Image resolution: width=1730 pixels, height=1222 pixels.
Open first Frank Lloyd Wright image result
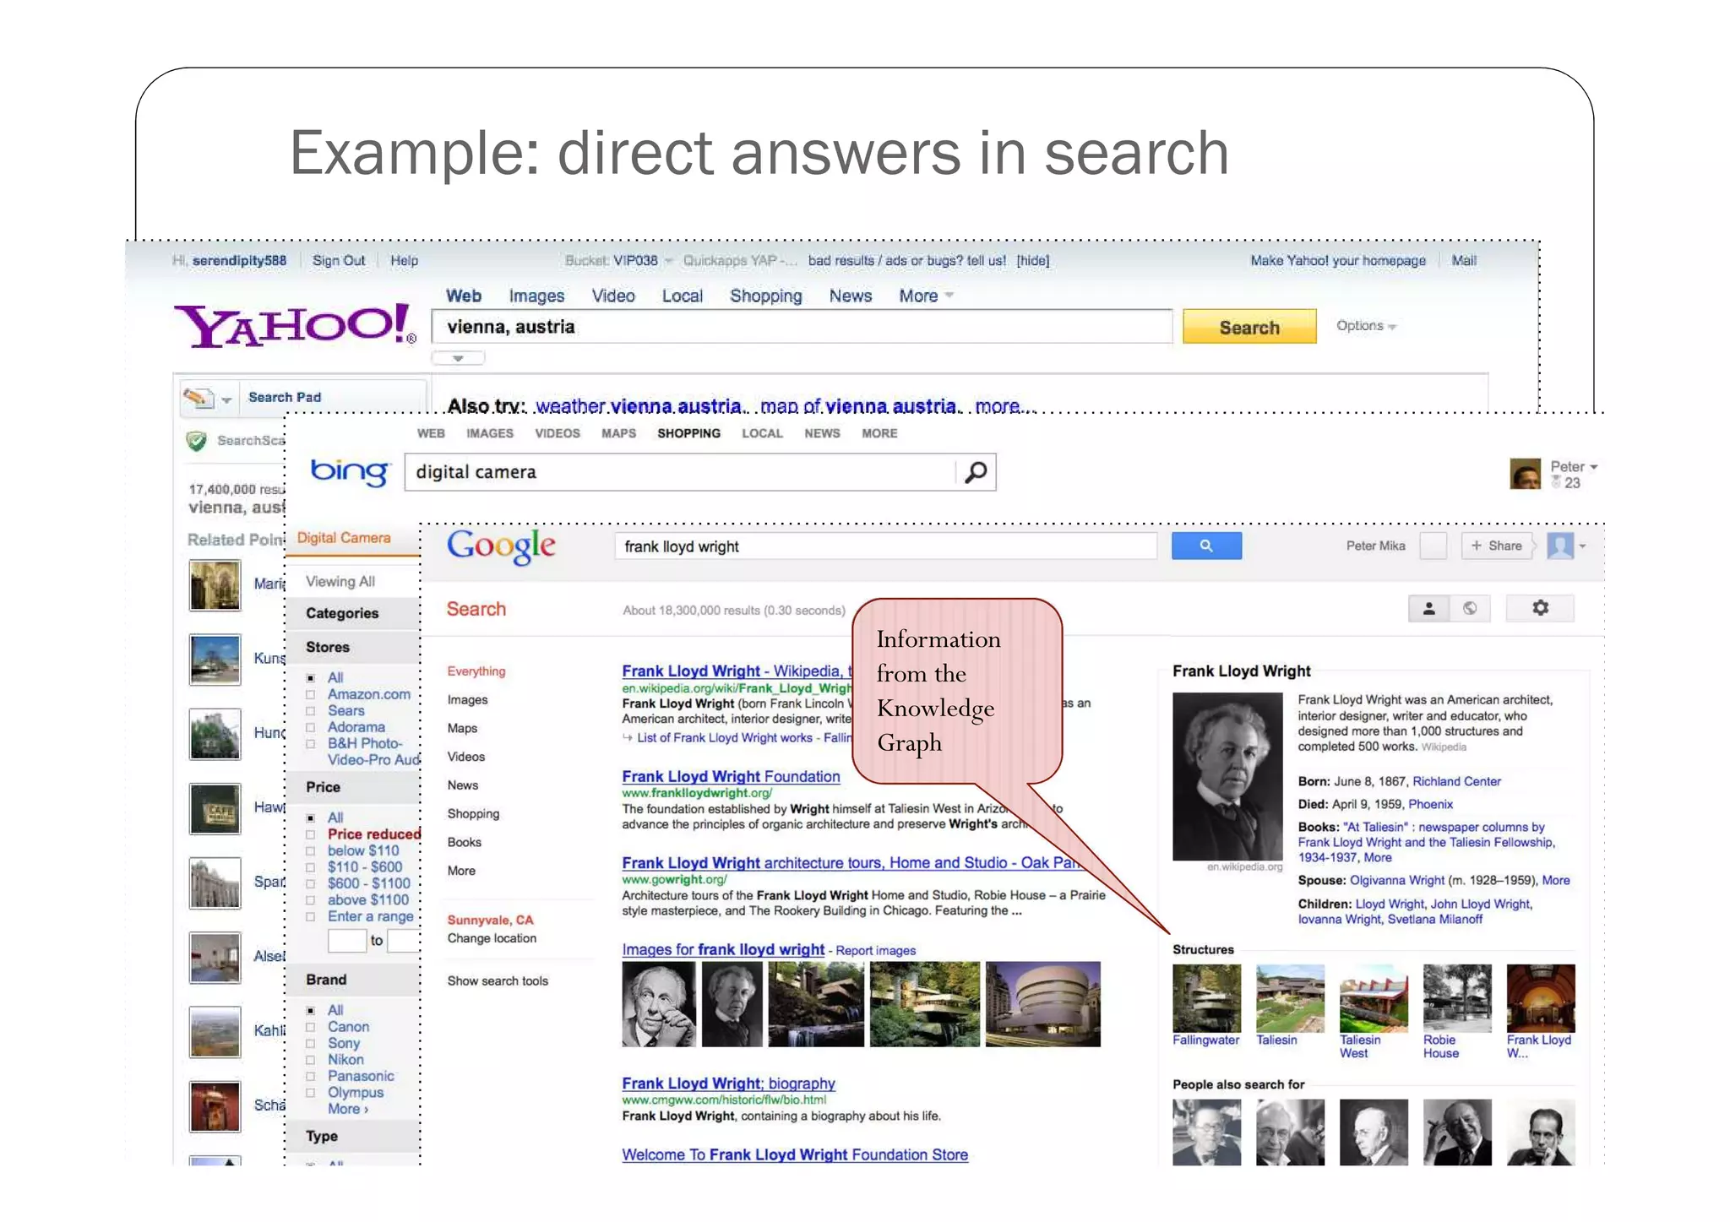click(659, 1004)
